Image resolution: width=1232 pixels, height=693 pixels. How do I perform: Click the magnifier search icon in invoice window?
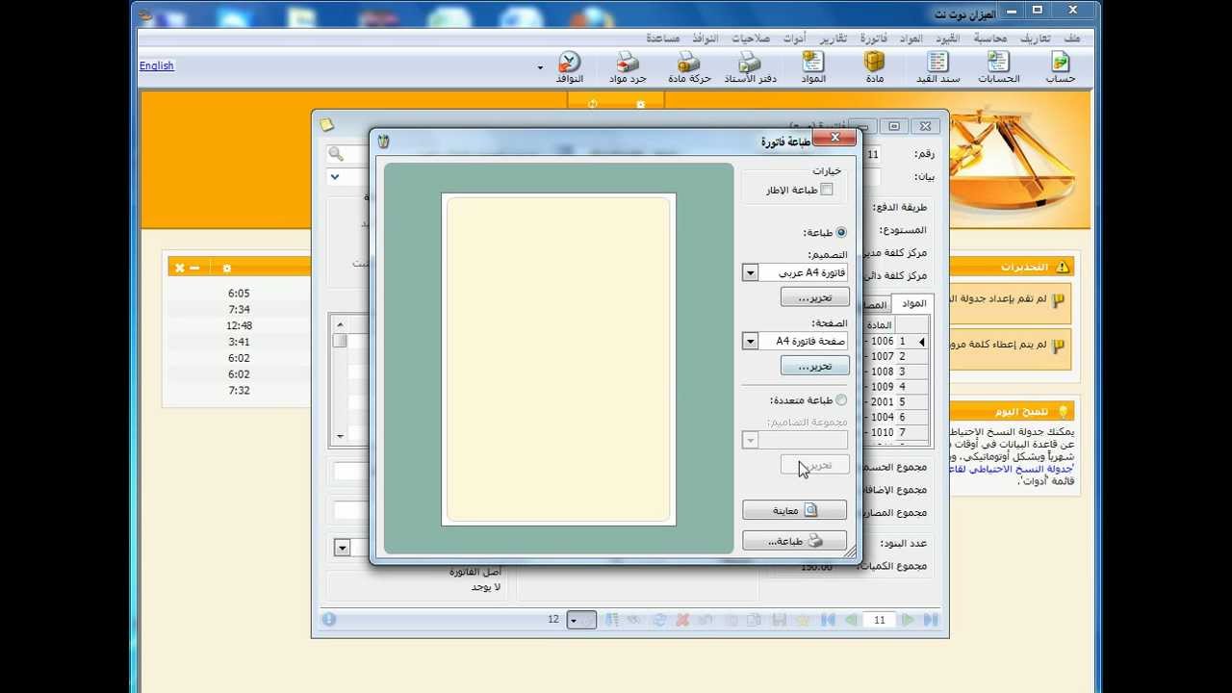[x=336, y=154]
